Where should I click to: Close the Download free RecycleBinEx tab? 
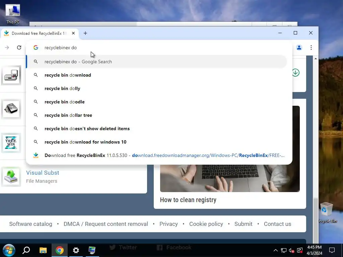[73, 33]
